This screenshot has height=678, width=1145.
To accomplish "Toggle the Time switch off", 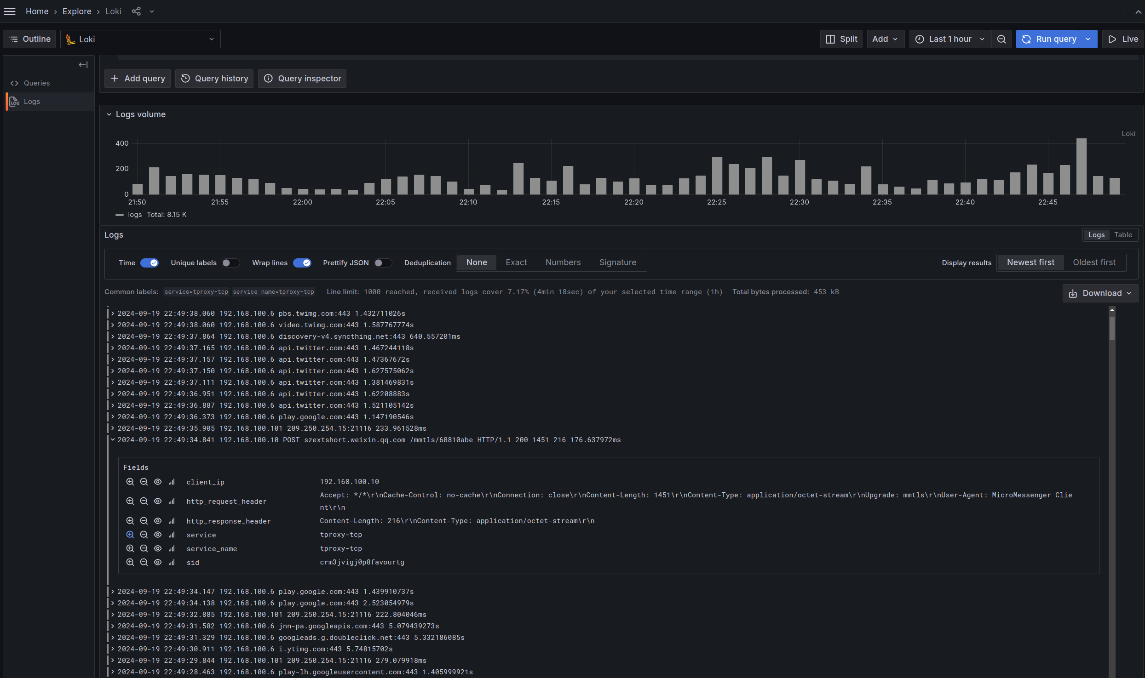I will (x=150, y=263).
